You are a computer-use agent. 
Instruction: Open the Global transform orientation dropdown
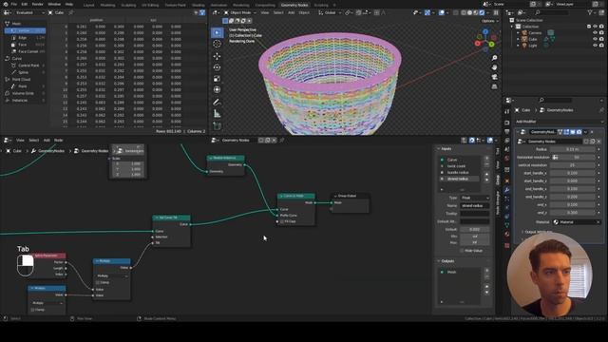330,12
